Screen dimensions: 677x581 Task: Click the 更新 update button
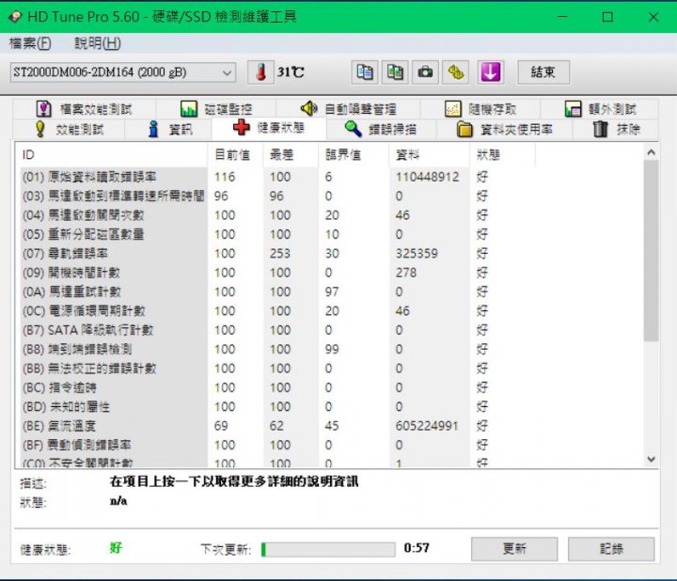[514, 549]
